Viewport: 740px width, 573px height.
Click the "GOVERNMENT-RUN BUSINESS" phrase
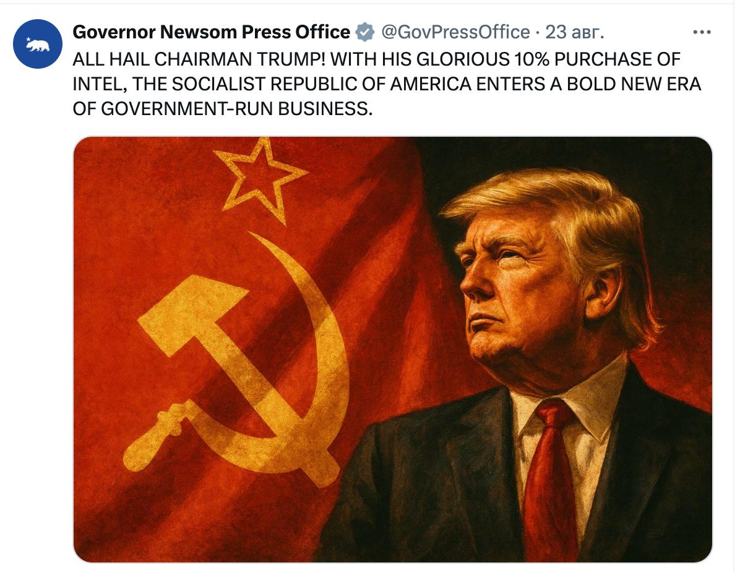pos(236,108)
